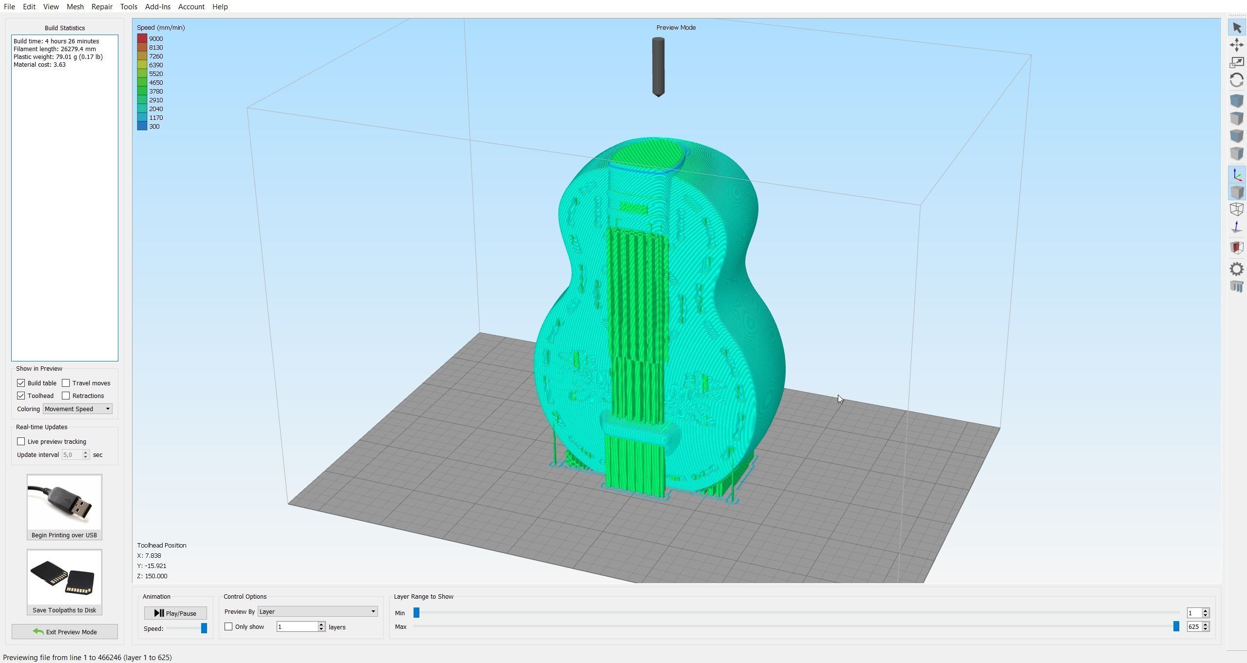Select the rotate model tool icon
Viewport: 1247px width, 663px height.
[1236, 80]
